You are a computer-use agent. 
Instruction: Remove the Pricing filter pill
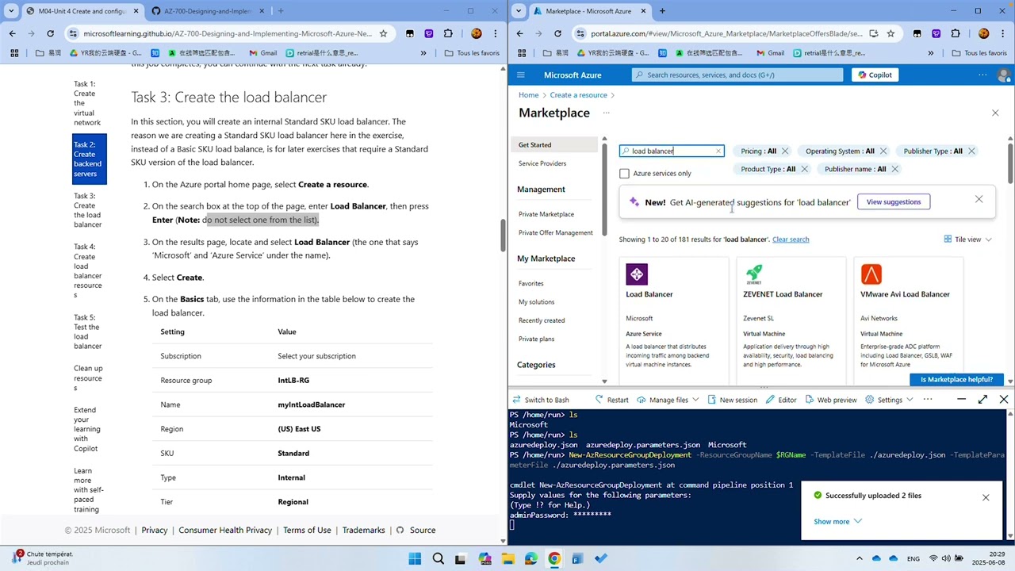tap(785, 151)
